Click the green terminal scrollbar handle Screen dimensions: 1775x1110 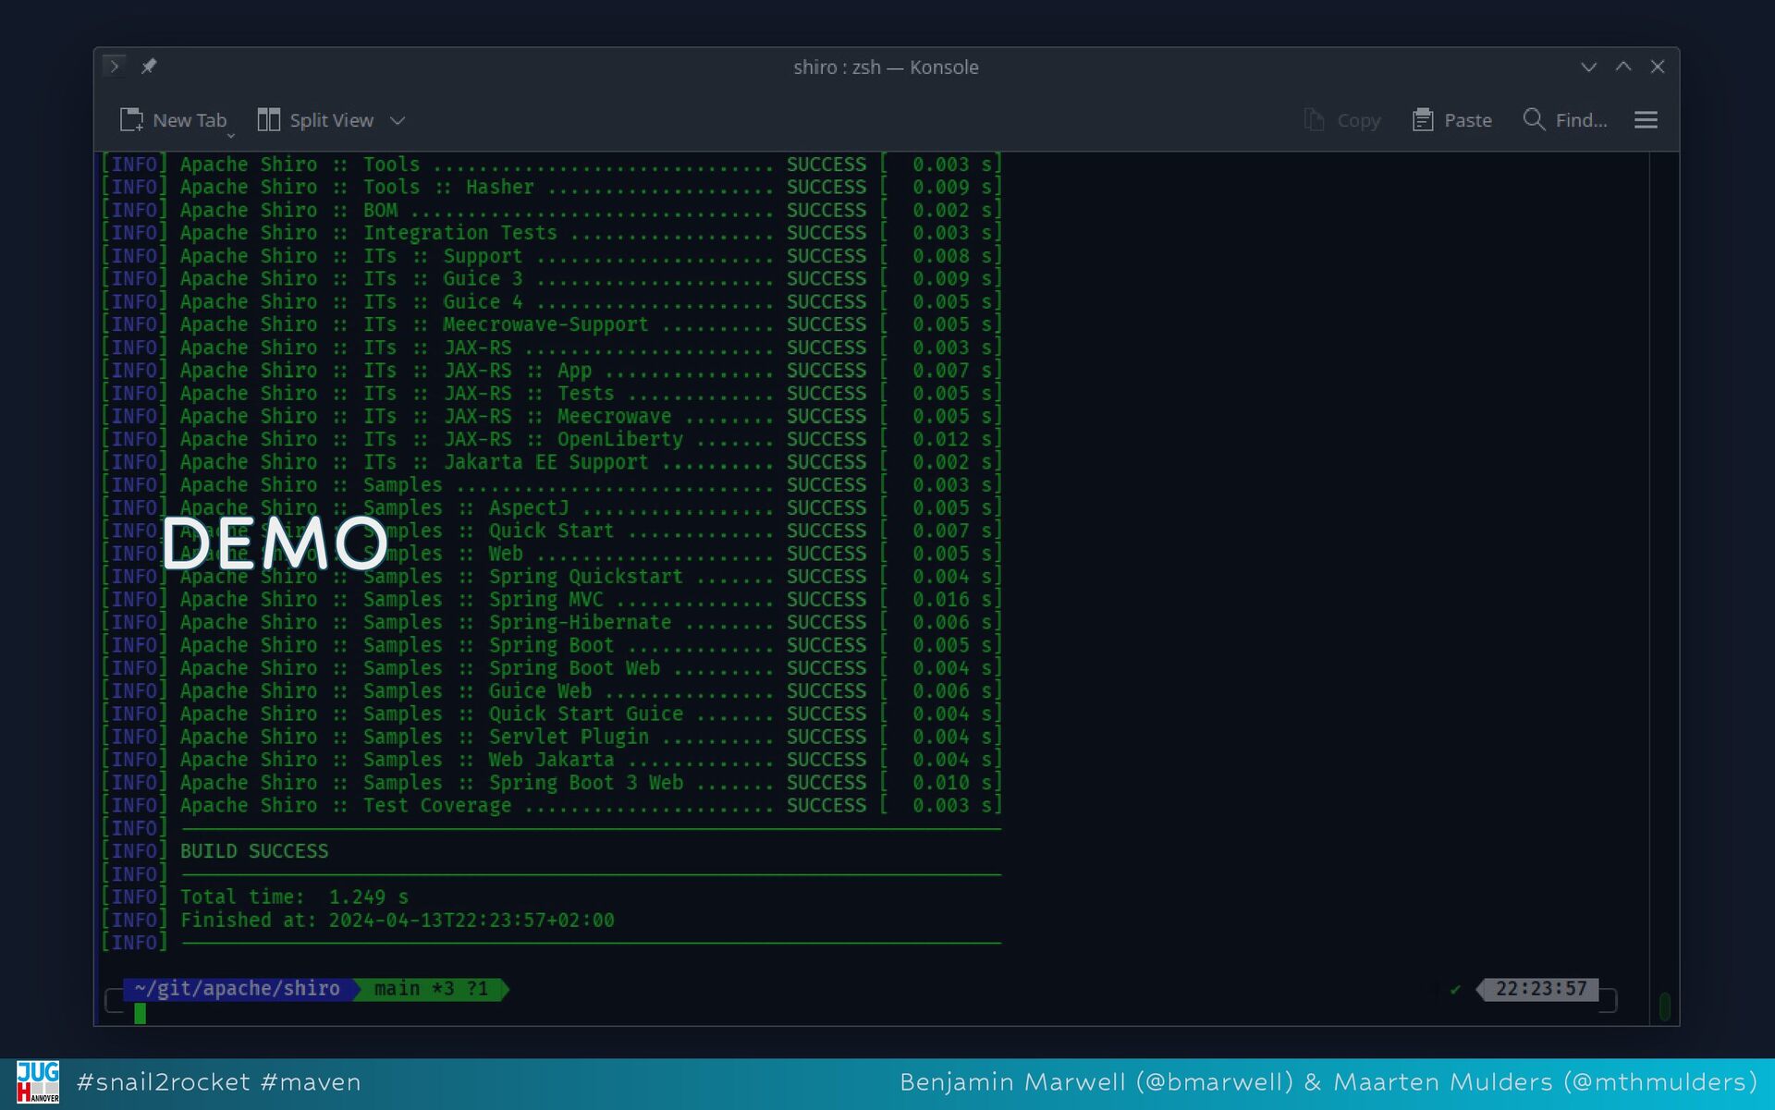point(1664,1006)
